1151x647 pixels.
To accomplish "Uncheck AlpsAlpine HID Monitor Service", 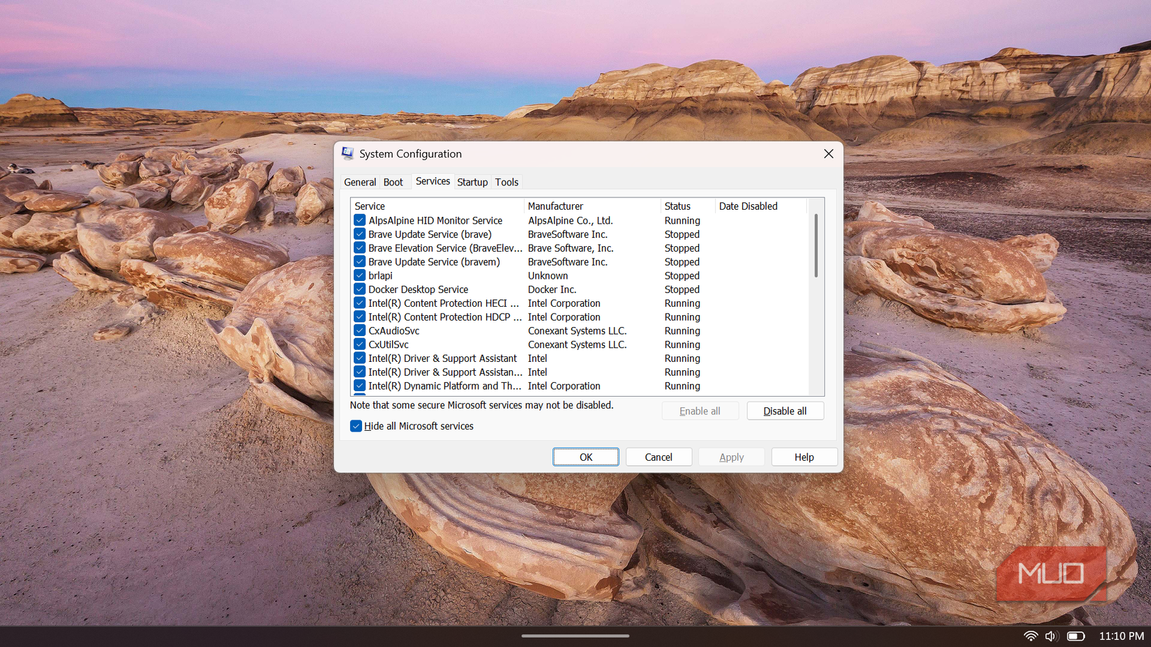I will (359, 220).
